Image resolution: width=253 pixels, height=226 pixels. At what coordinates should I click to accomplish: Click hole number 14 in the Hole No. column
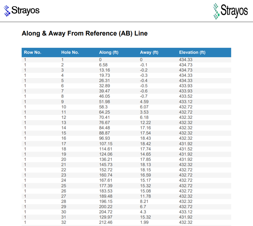[x=64, y=128]
